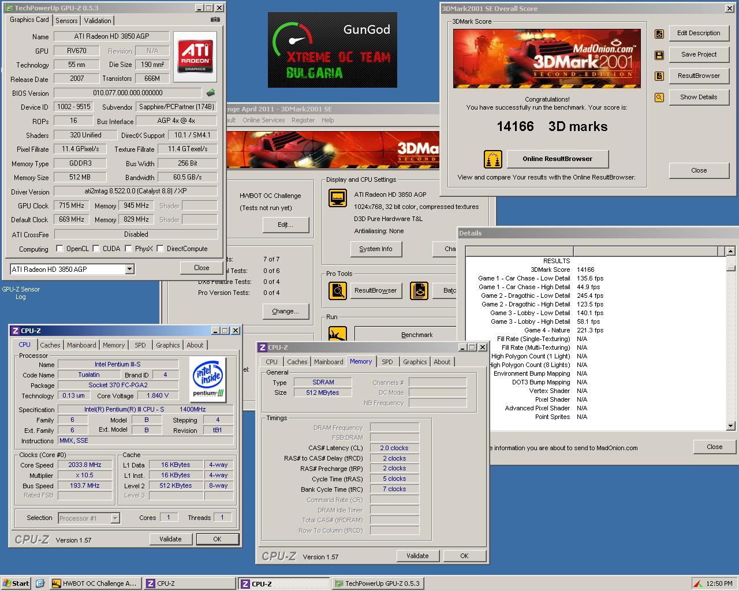
Task: Open the Register menu in 3DMark
Action: click(303, 120)
